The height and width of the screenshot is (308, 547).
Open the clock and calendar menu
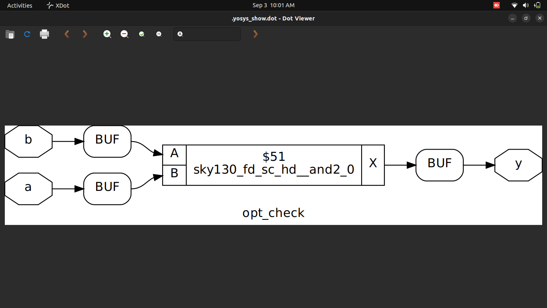click(x=273, y=5)
